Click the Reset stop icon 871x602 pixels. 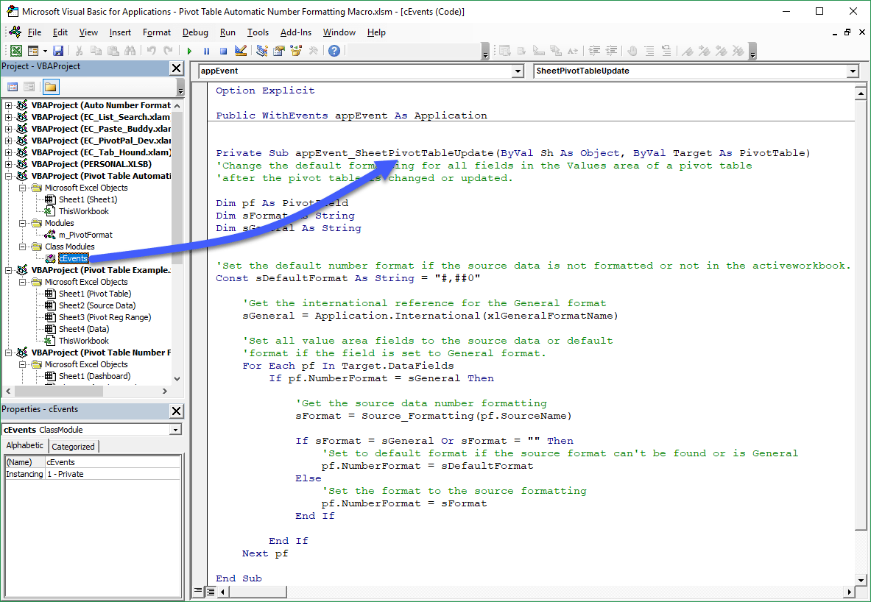click(x=222, y=51)
